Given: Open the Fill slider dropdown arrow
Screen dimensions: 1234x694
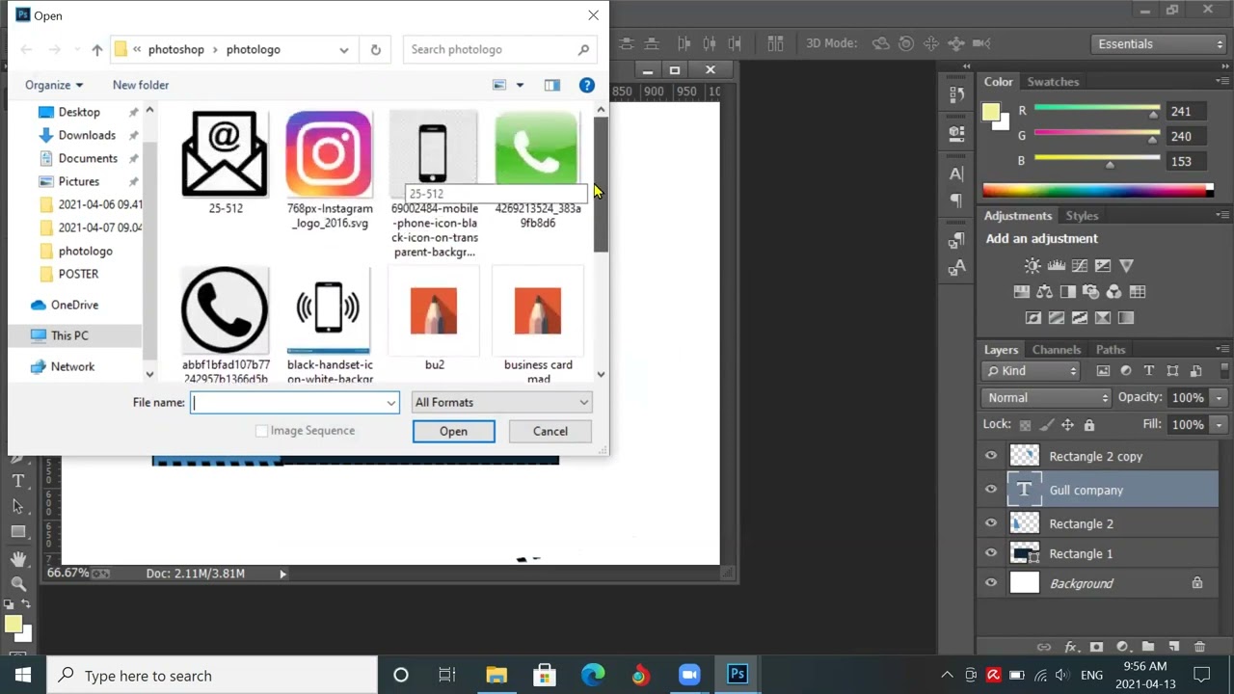Looking at the screenshot, I should coord(1219,424).
